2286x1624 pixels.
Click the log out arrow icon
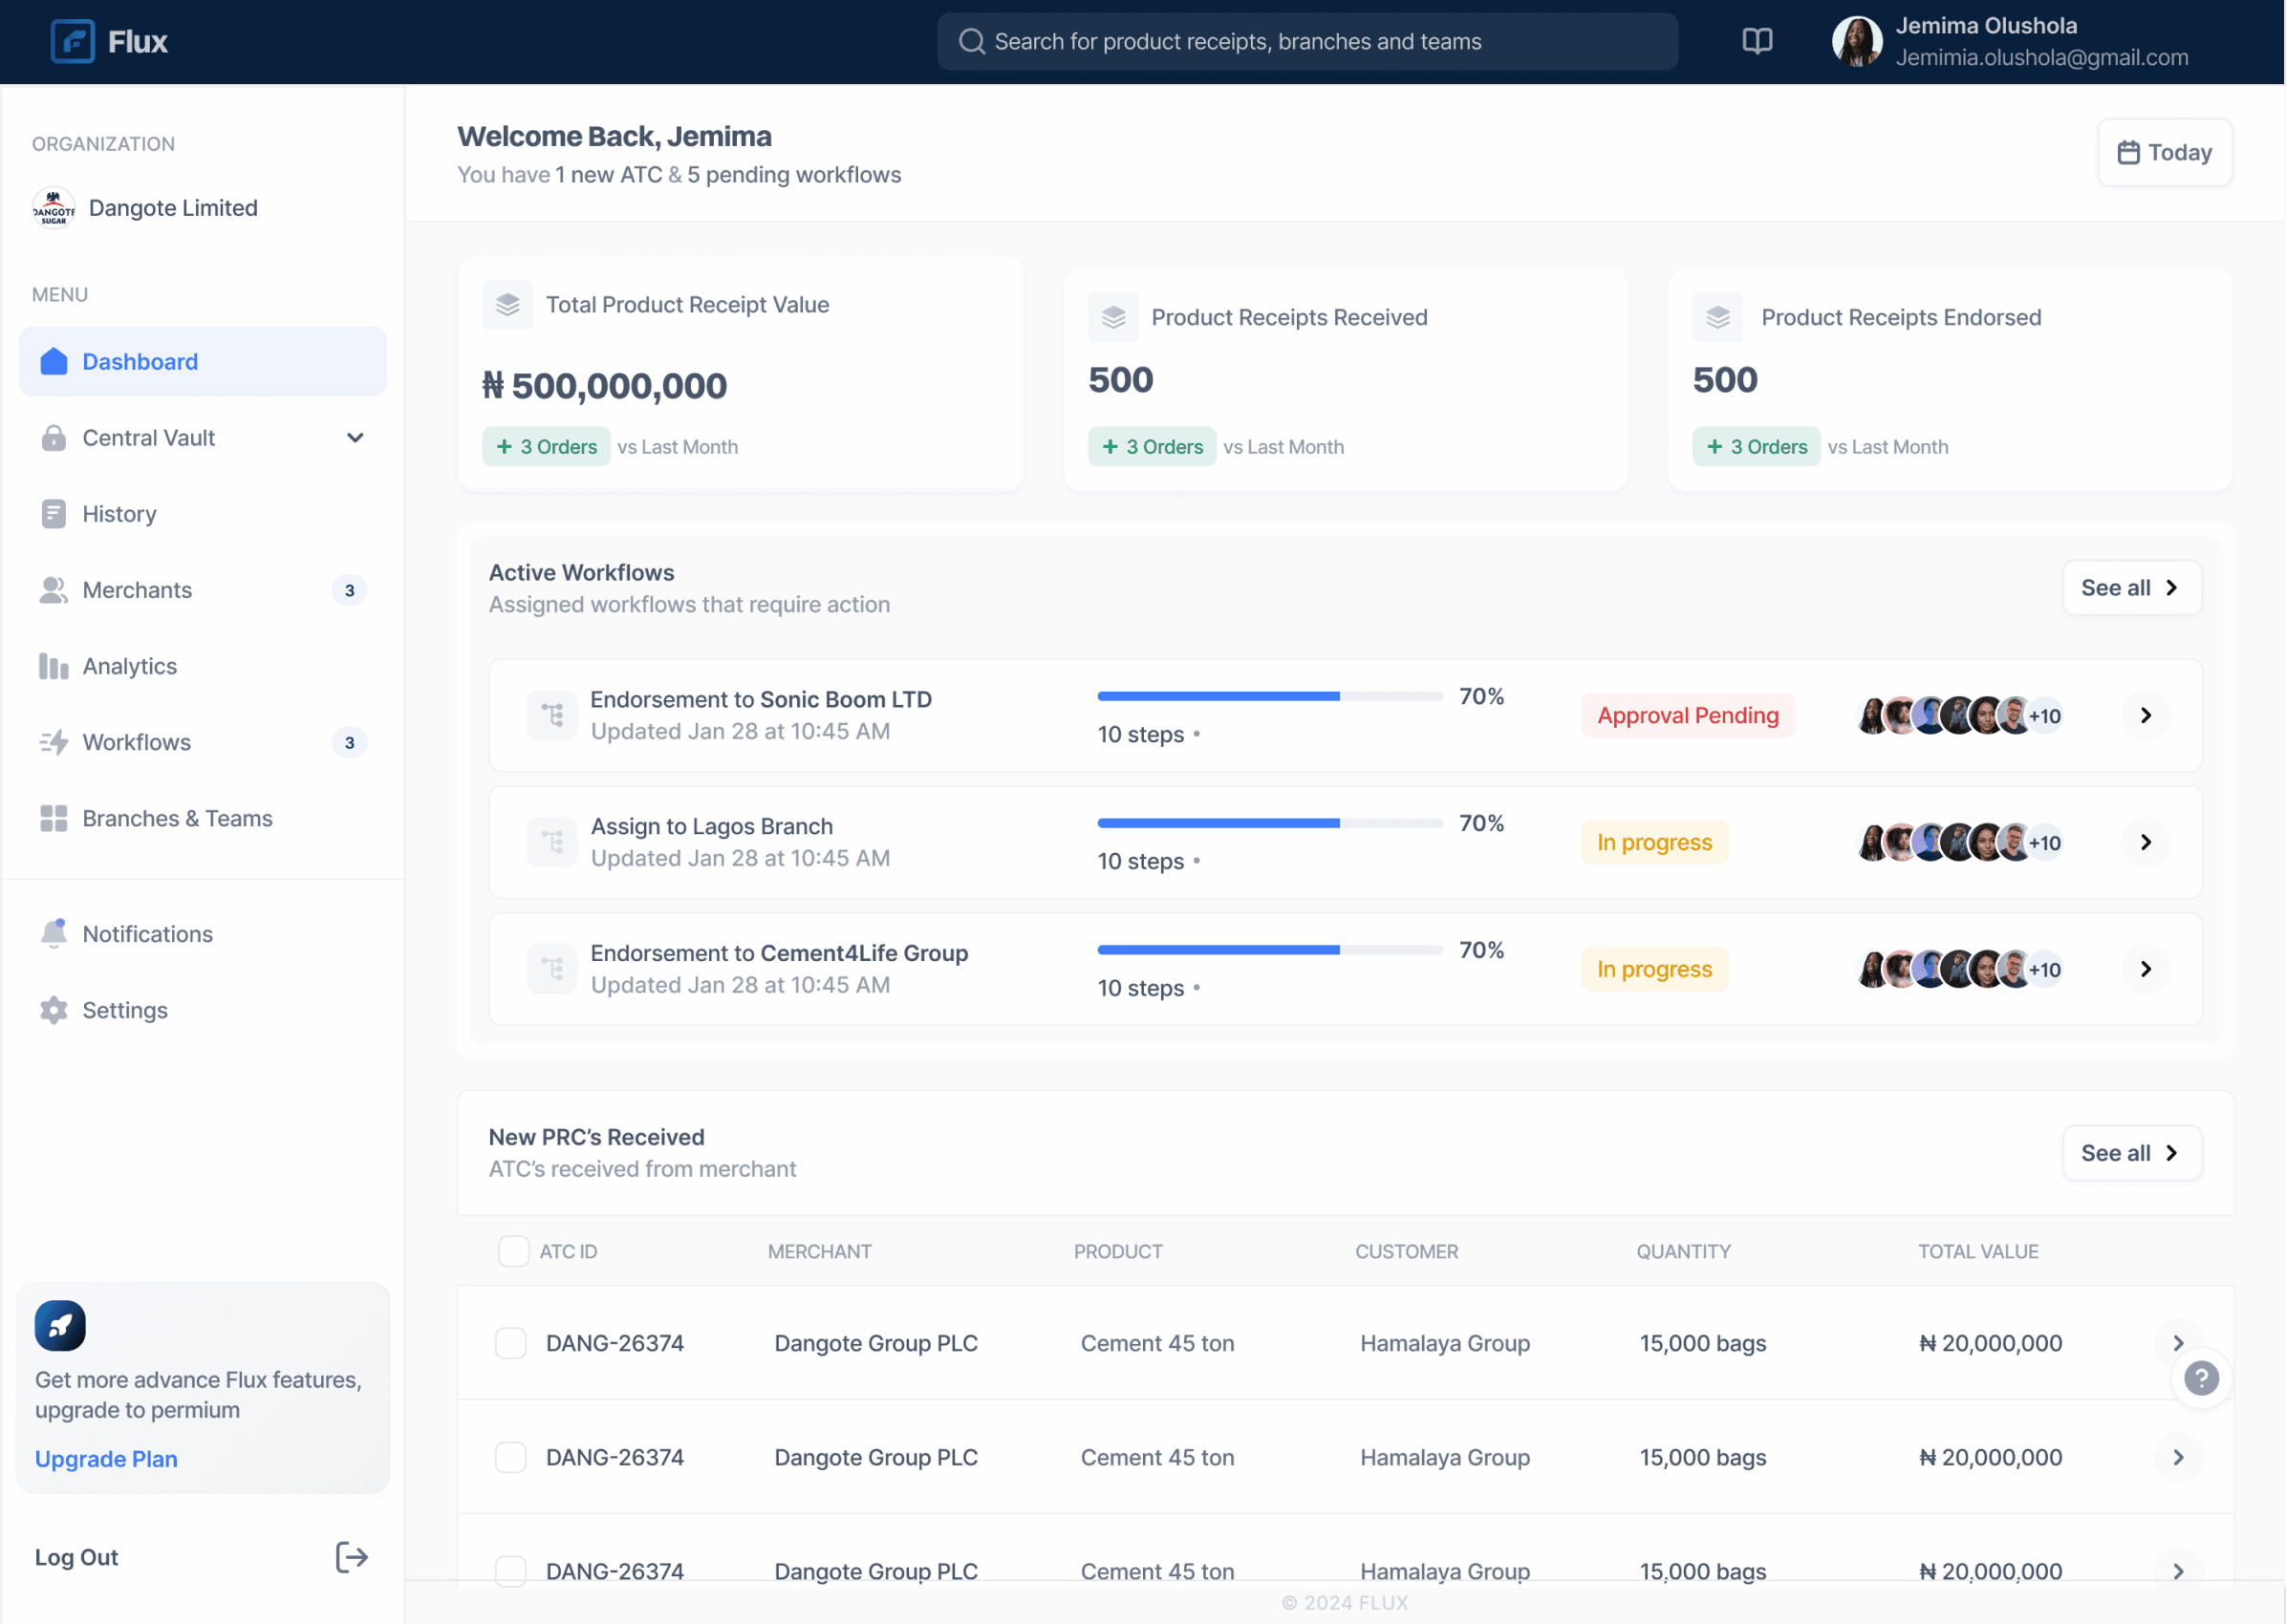tap(351, 1557)
